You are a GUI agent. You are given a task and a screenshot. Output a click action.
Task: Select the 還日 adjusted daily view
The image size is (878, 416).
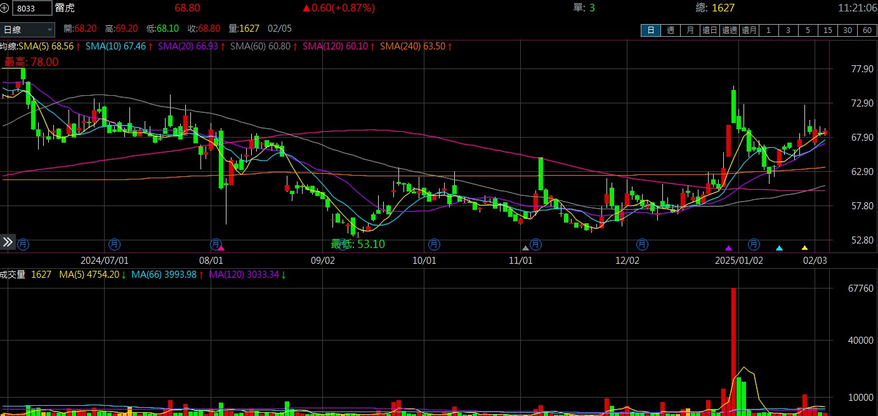710,30
